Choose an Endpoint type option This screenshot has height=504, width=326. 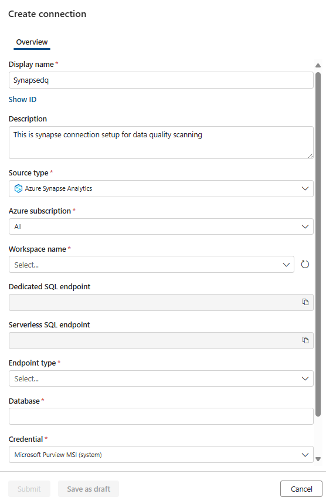click(161, 378)
